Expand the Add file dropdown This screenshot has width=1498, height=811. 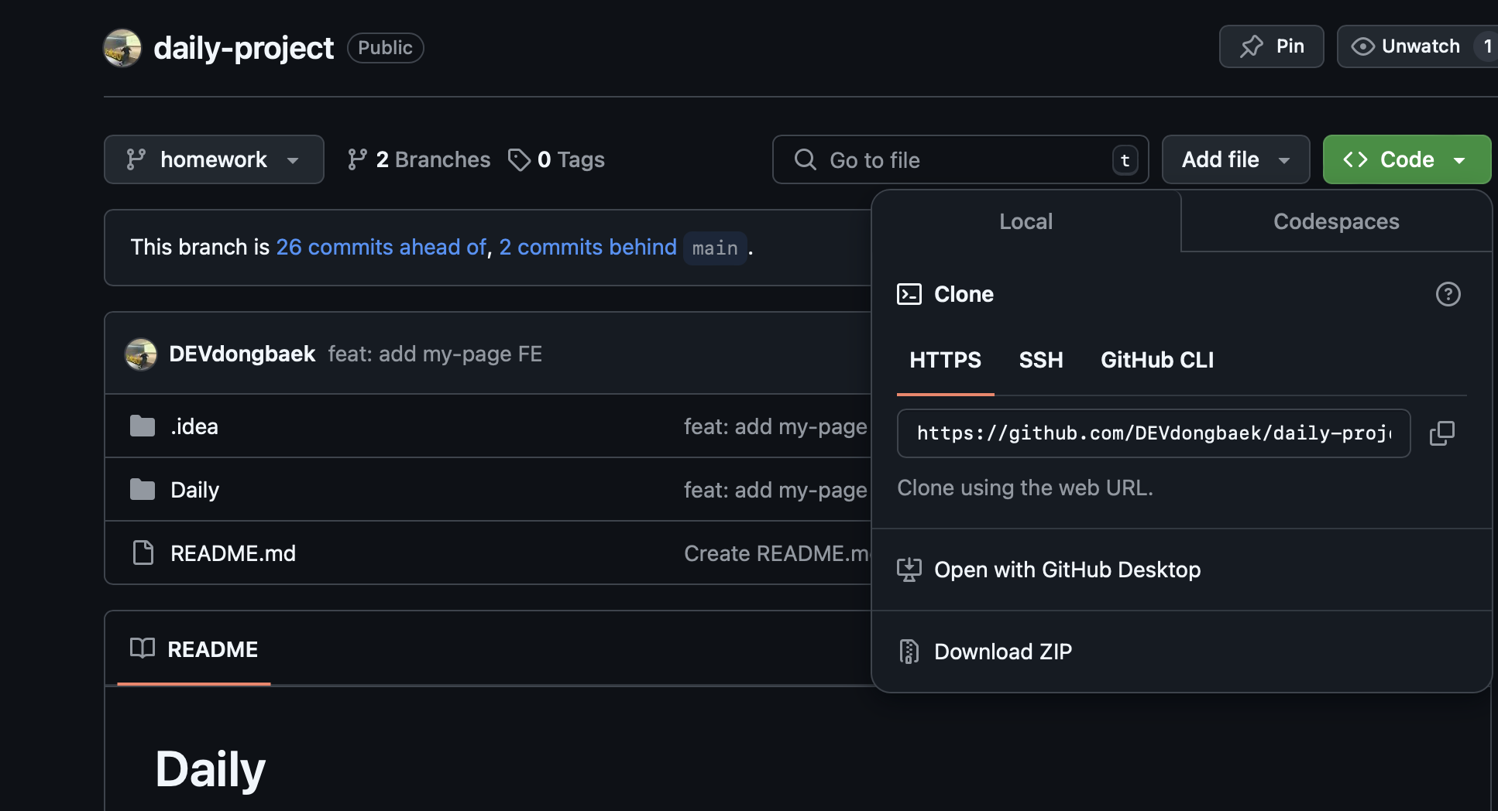point(1235,159)
